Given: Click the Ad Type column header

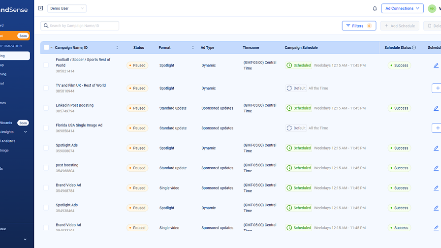Looking at the screenshot, I should (x=207, y=48).
